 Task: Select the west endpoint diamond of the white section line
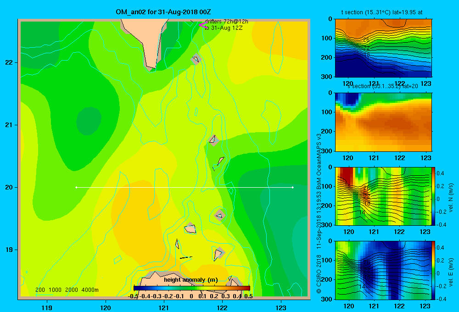tap(76, 187)
